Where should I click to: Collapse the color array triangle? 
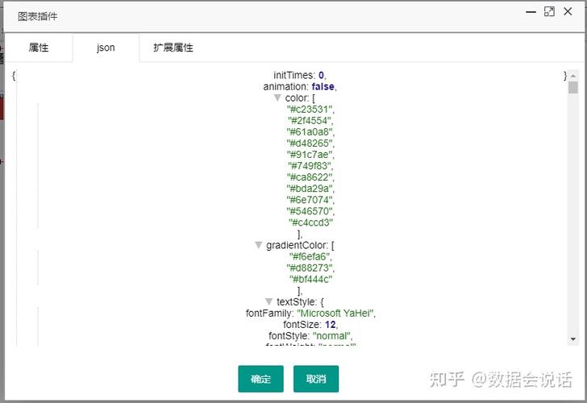coord(277,98)
